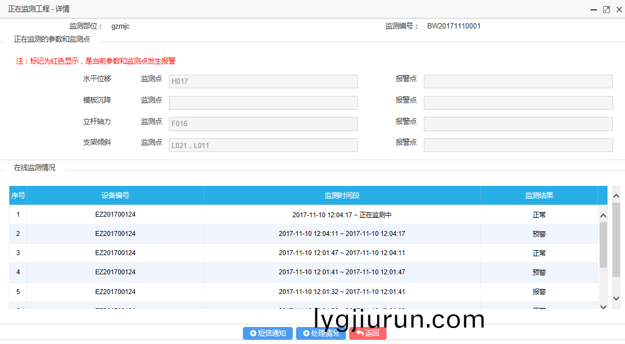Screen dimensions: 625x344
Task: Focus the 支架倾斜 监测点 field with L021，L011
Action: tap(263, 145)
